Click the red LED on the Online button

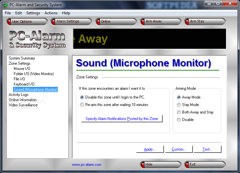coord(98,22)
